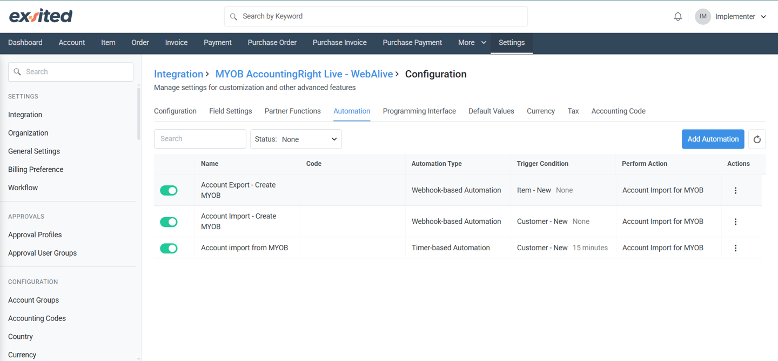Toggle off the Account import from MYOB automation
Viewport: 778px width, 361px height.
pyautogui.click(x=169, y=248)
